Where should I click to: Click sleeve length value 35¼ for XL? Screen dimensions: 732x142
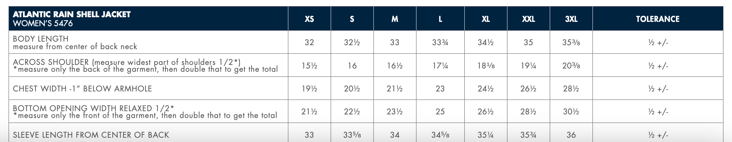[485, 135]
